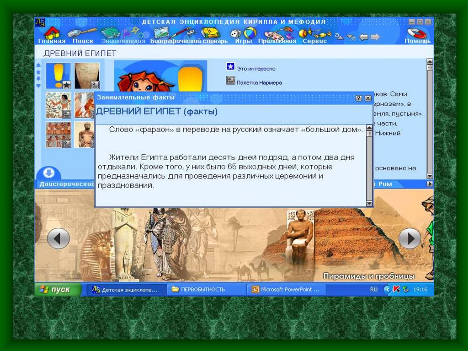The height and width of the screenshot is (351, 468).
Task: Open the Пирамиды и гробницы topic
Action: tap(369, 276)
